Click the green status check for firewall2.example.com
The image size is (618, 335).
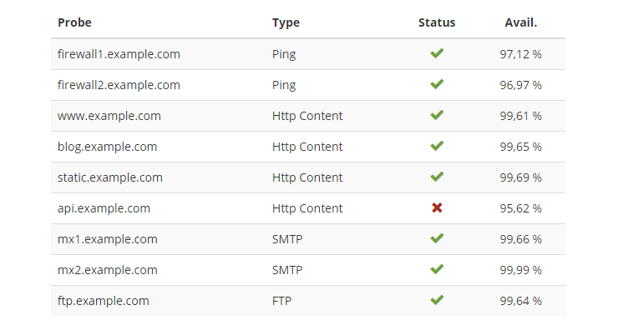click(x=437, y=83)
